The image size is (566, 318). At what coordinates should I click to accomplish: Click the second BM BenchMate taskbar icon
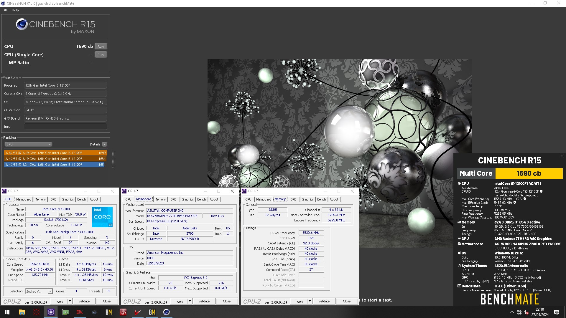[152, 312]
